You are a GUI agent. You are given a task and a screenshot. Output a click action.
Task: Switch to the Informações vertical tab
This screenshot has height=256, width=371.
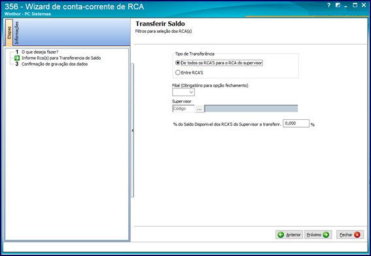pyautogui.click(x=16, y=33)
